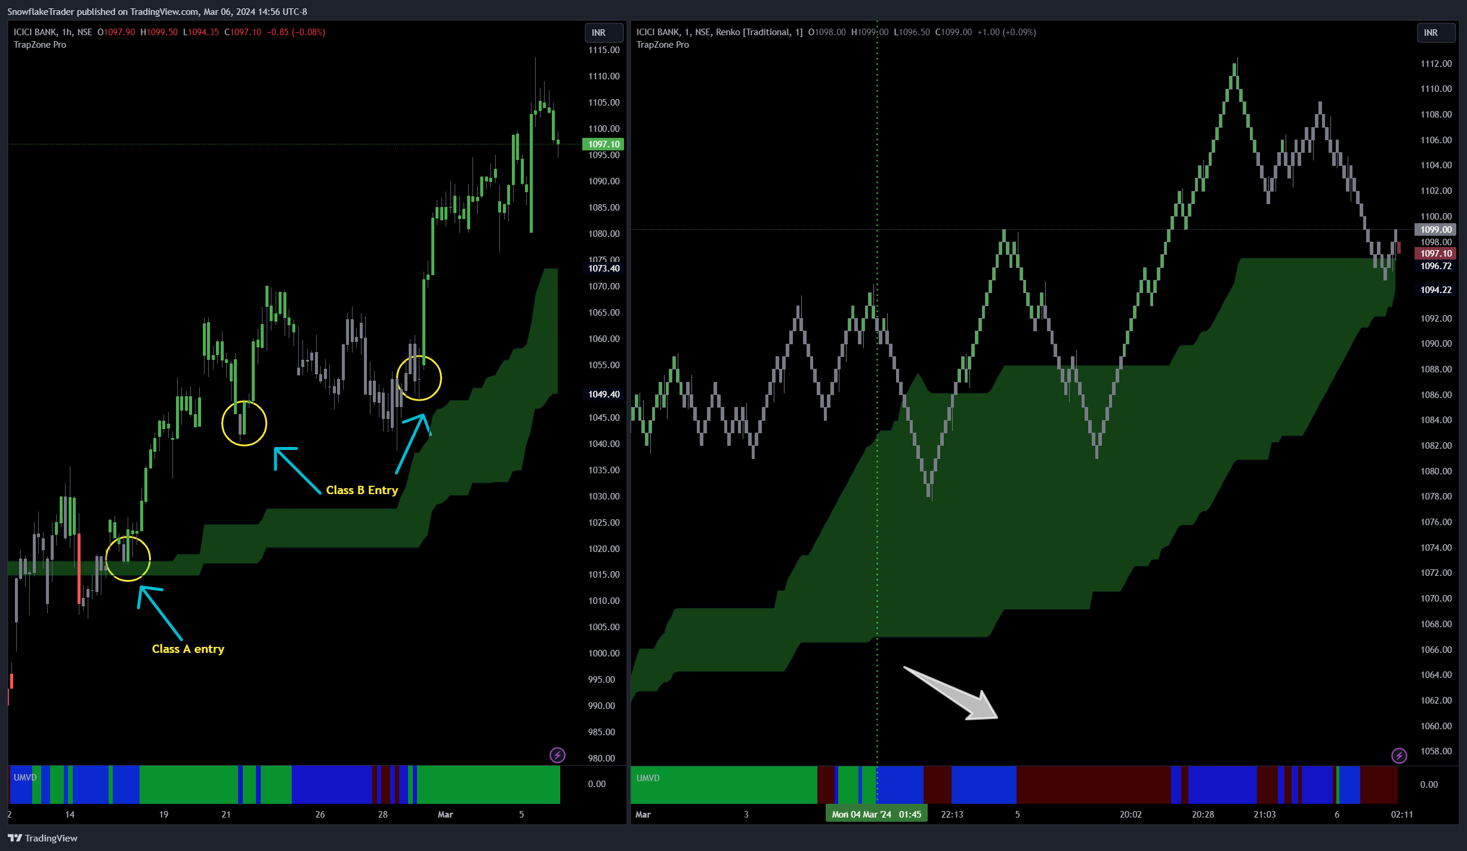Screen dimensions: 1467x851
Task: Click the gray 1099.00 price label on the right axis
Action: (1435, 230)
